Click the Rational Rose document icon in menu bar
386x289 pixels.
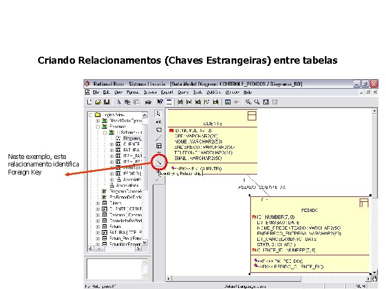click(x=88, y=92)
